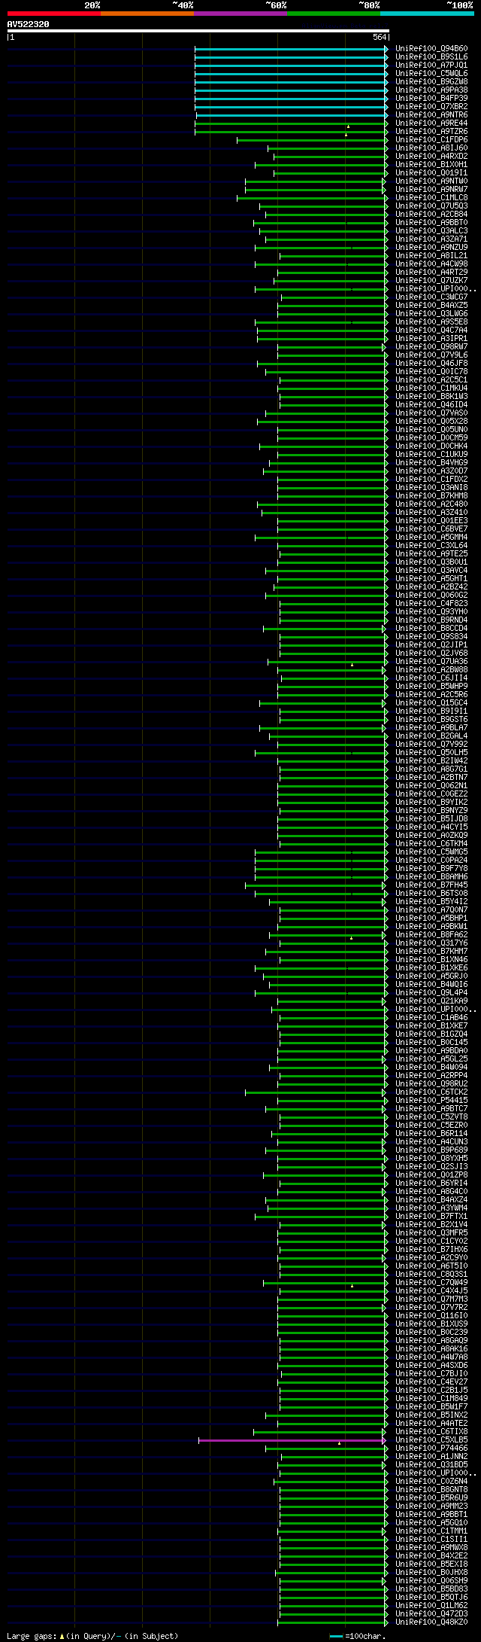Select hit UniRef100_C3WCG7

point(431,297)
